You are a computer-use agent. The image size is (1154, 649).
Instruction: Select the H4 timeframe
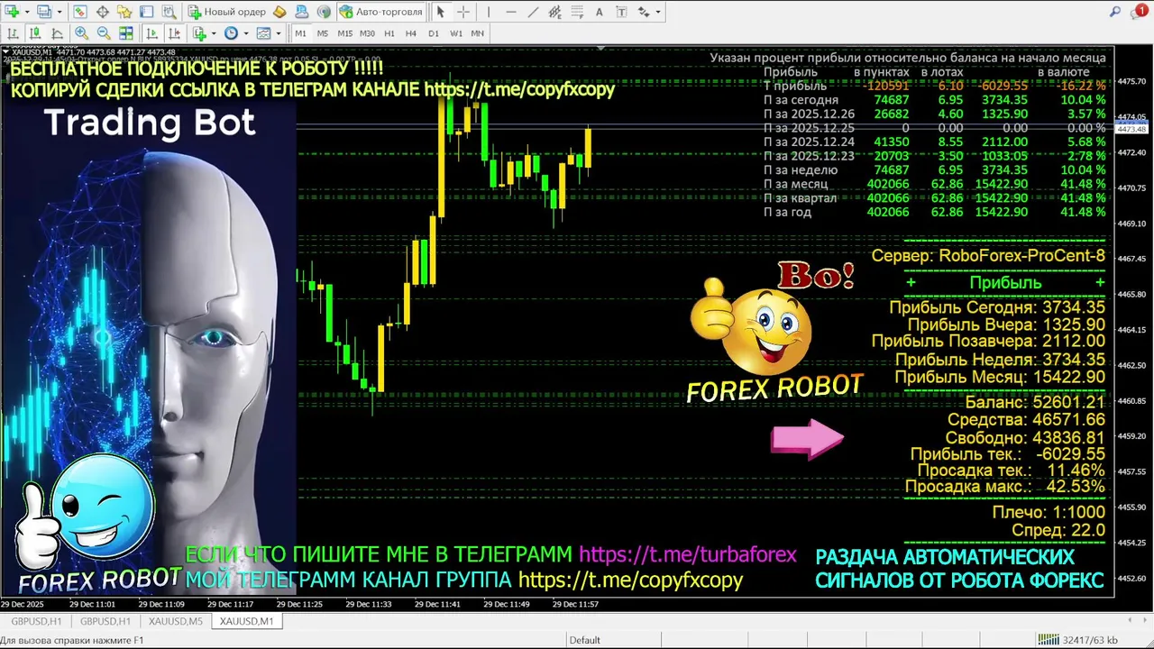411,33
